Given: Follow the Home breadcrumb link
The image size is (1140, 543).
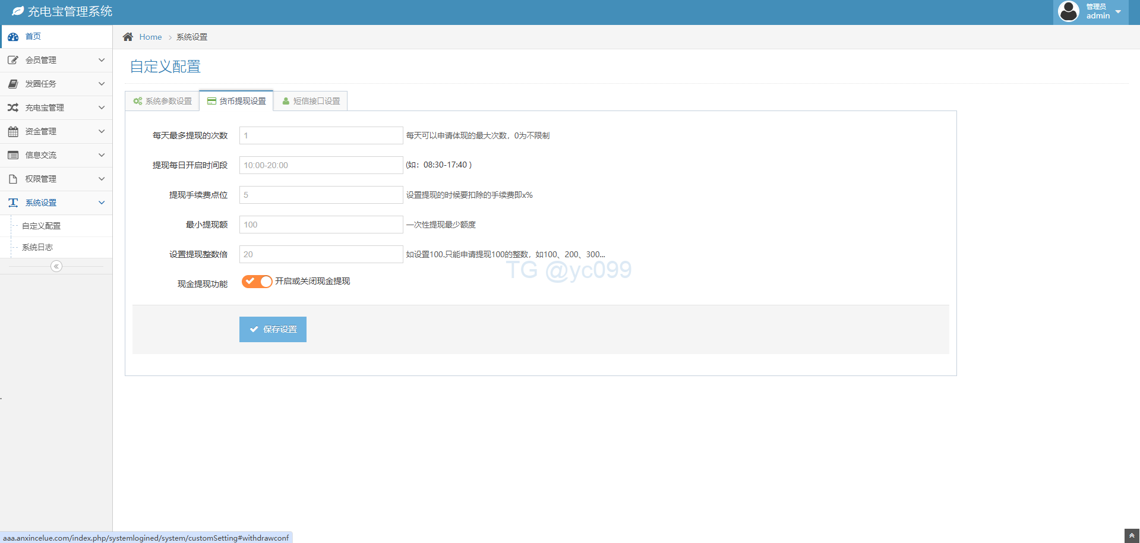Looking at the screenshot, I should (150, 37).
